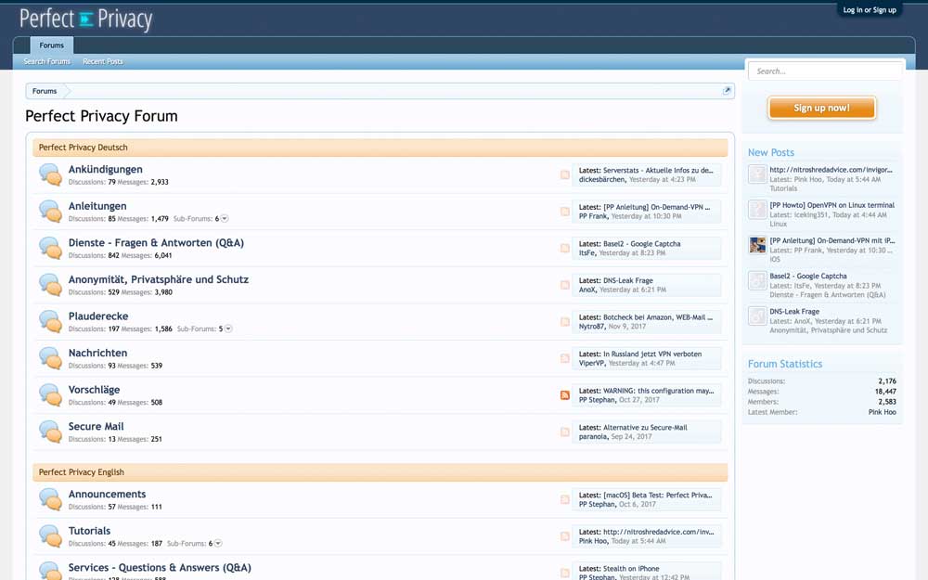Open the orange RSS feed for Vorschläge

564,394
